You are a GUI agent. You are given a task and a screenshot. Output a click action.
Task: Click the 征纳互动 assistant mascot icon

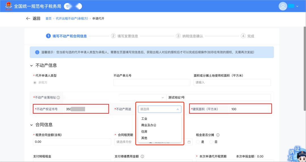297,154
